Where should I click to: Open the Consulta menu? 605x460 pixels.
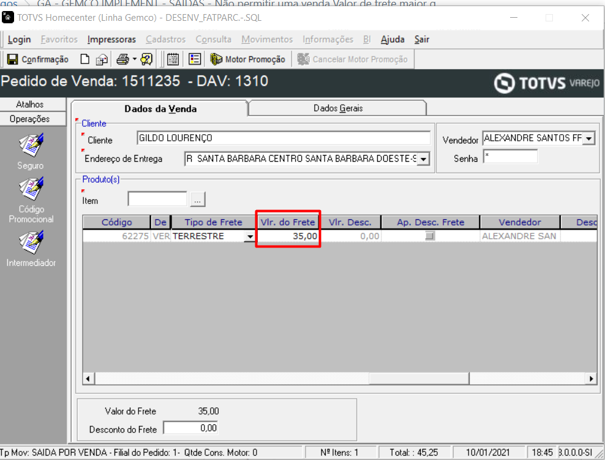tap(213, 39)
